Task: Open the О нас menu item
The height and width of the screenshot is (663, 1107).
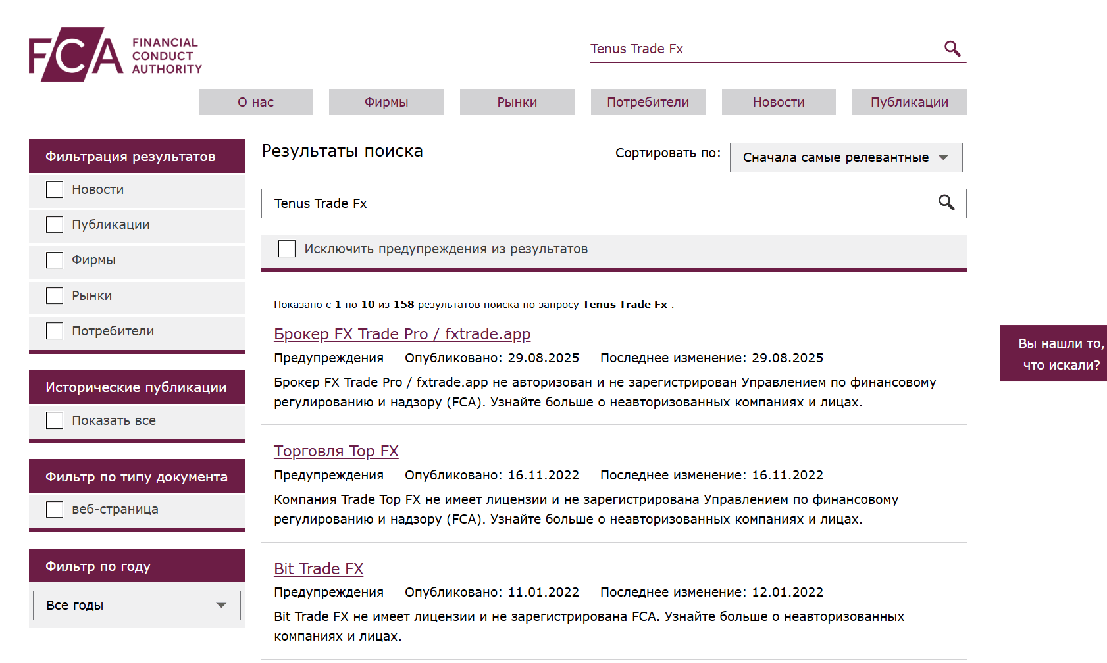Action: tap(255, 102)
